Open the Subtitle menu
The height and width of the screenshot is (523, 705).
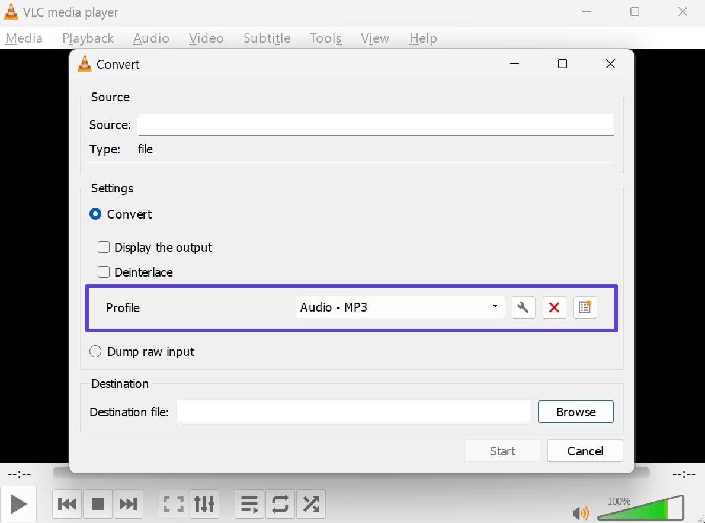pos(267,38)
